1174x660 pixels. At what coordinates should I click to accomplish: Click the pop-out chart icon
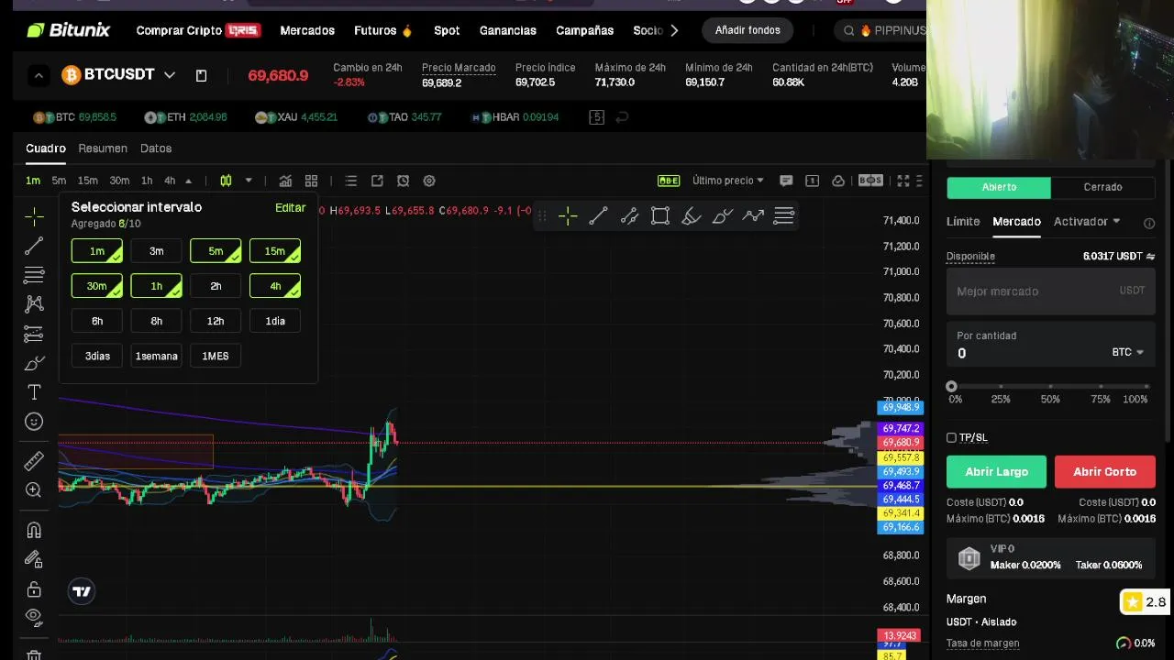pyautogui.click(x=377, y=181)
